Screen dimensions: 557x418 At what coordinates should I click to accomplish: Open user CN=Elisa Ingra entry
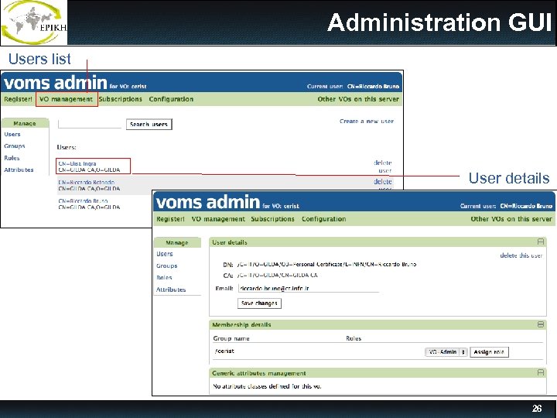coord(77,164)
